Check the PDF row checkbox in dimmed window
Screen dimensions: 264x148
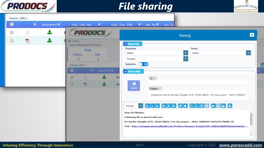click(x=72, y=84)
